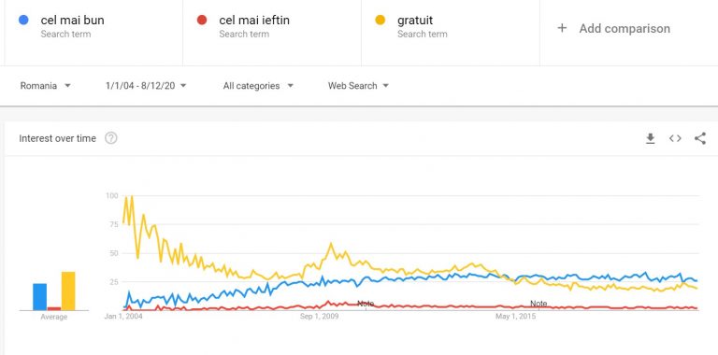This screenshot has height=355, width=718.
Task: Click the yellow Average bar for gratuit
Action: [68, 291]
